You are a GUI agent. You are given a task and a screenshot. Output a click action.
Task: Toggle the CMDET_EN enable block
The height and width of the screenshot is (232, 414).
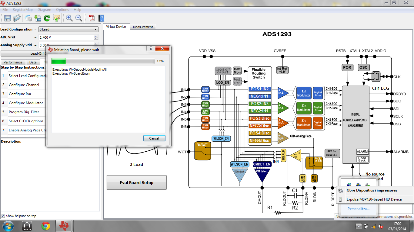(x=262, y=164)
